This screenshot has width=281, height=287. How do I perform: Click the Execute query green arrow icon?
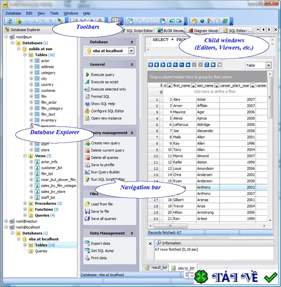coord(88,75)
